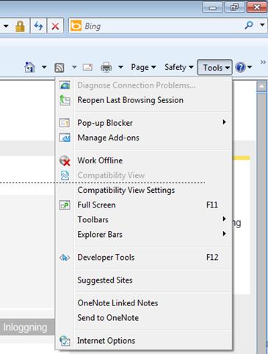Click the blue Help question mark icon
The image size is (268, 354).
[x=240, y=67]
